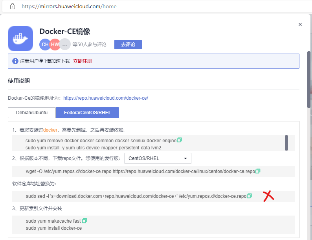The image size is (312, 240).
Task: Click the dialog's vertical scrollbar thumb
Action: (309, 80)
